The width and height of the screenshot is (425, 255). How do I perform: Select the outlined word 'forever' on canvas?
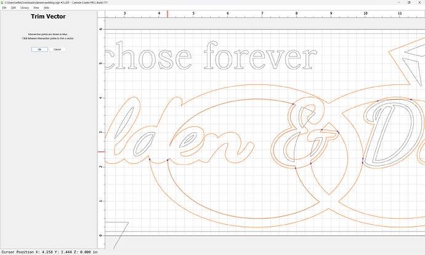(261, 55)
